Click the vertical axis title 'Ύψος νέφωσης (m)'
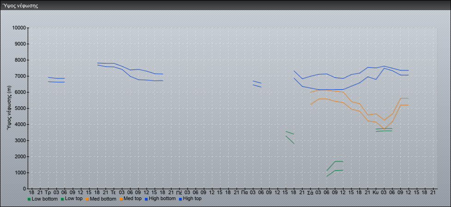The image size is (451, 207). pos(10,108)
